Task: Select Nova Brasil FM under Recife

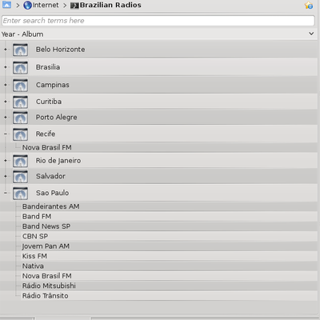Action: (x=47, y=147)
